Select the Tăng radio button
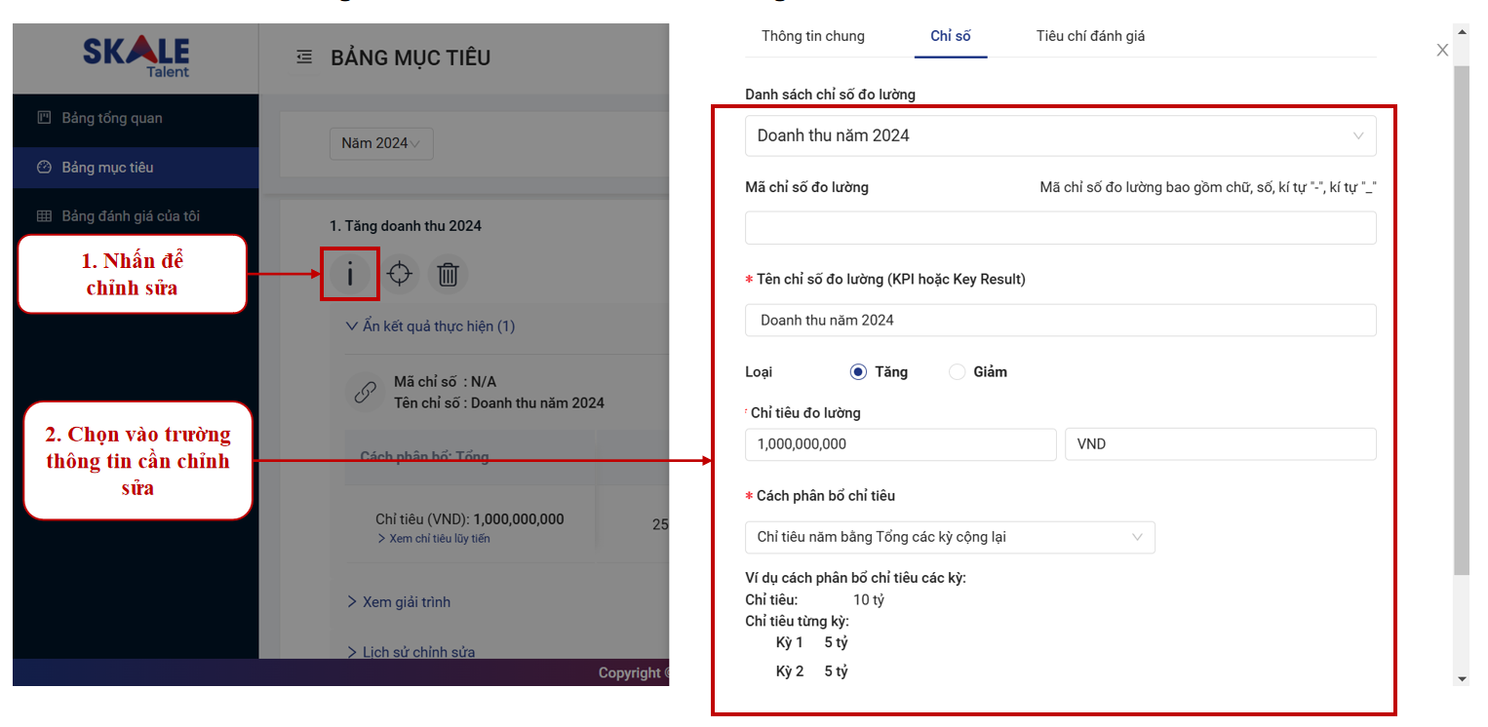 pyautogui.click(x=858, y=372)
